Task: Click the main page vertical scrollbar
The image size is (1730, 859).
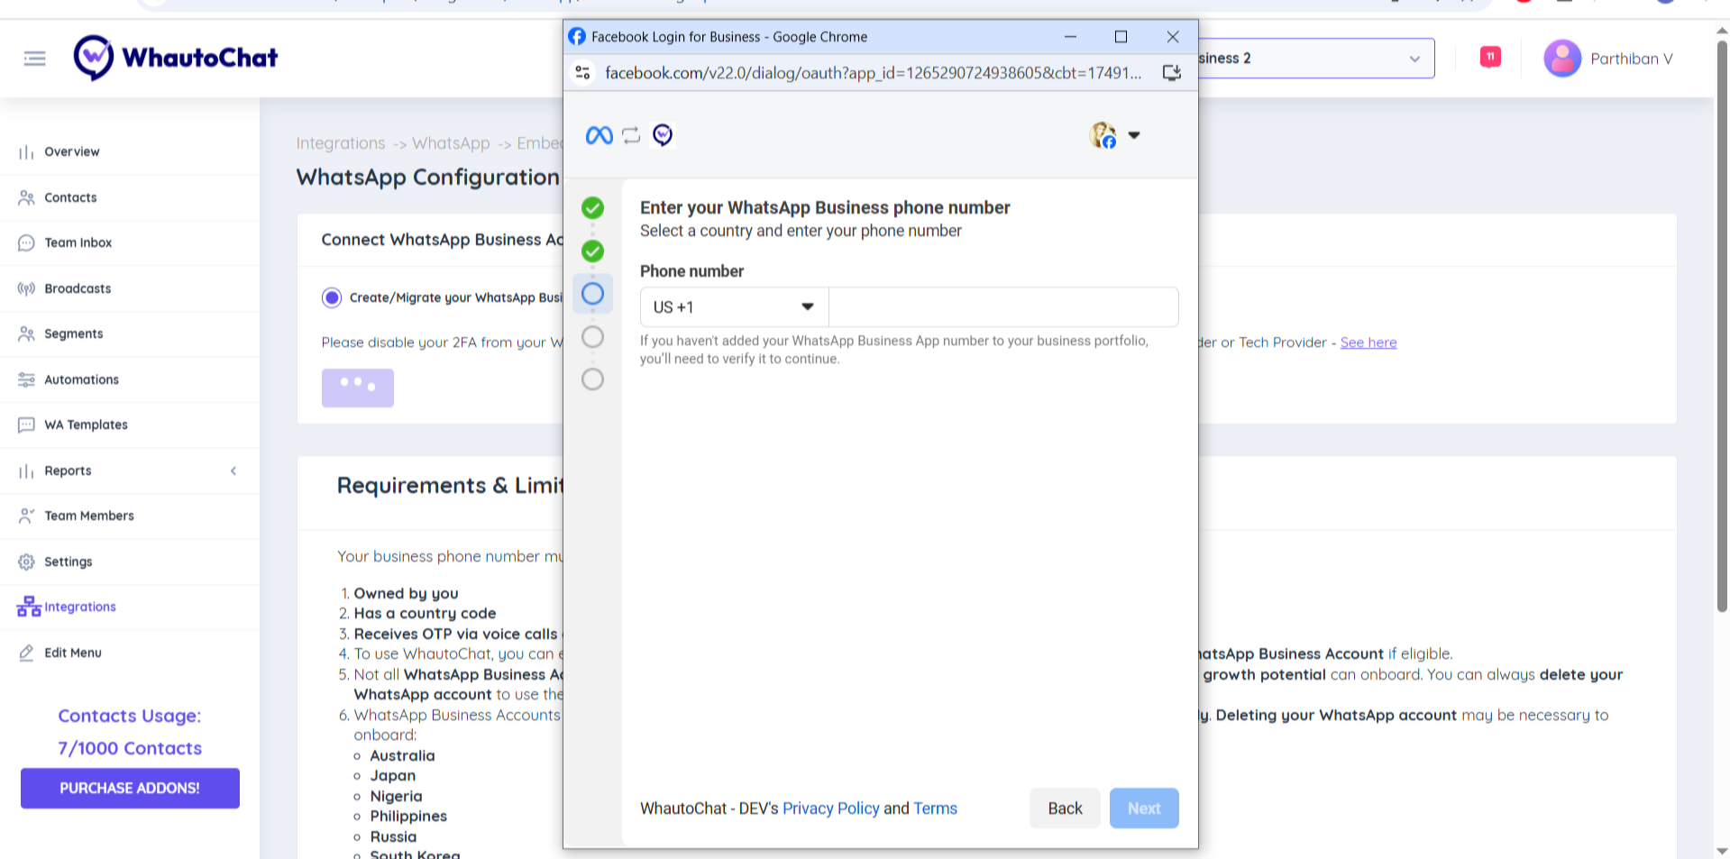Action: 1722,324
